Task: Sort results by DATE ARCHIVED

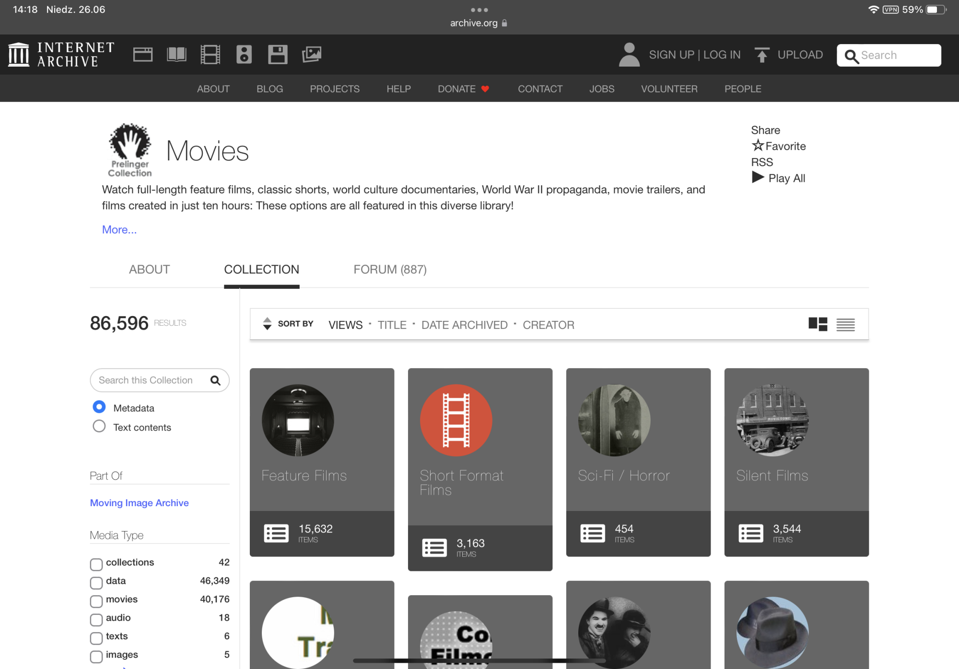Action: click(464, 325)
